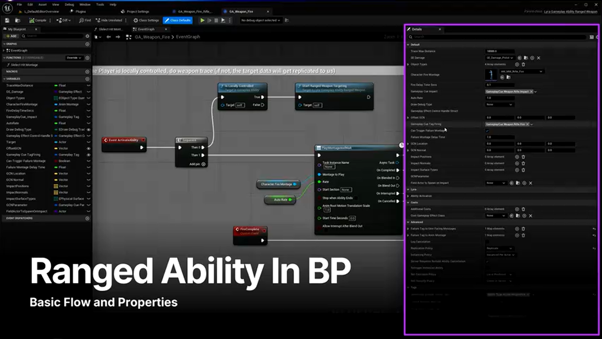Click the Compile blueprint button

[x=38, y=20]
